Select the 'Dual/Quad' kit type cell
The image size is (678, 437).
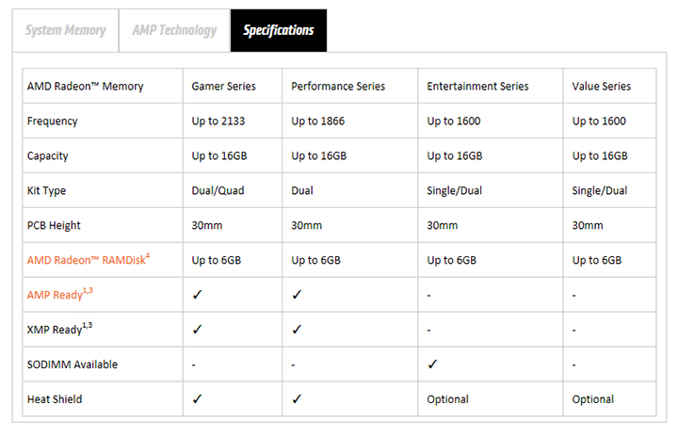pyautogui.click(x=218, y=191)
